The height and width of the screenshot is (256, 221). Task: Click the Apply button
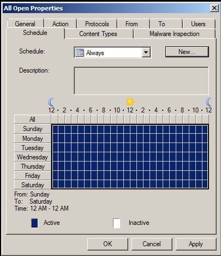196,244
